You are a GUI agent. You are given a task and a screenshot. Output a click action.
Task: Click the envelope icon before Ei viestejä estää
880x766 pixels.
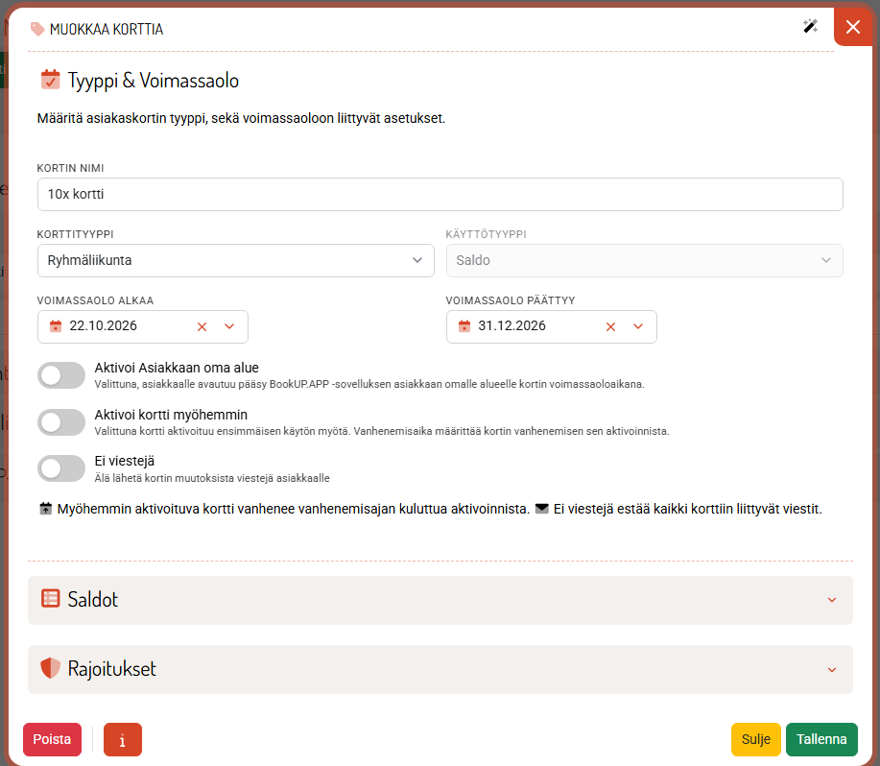[541, 509]
